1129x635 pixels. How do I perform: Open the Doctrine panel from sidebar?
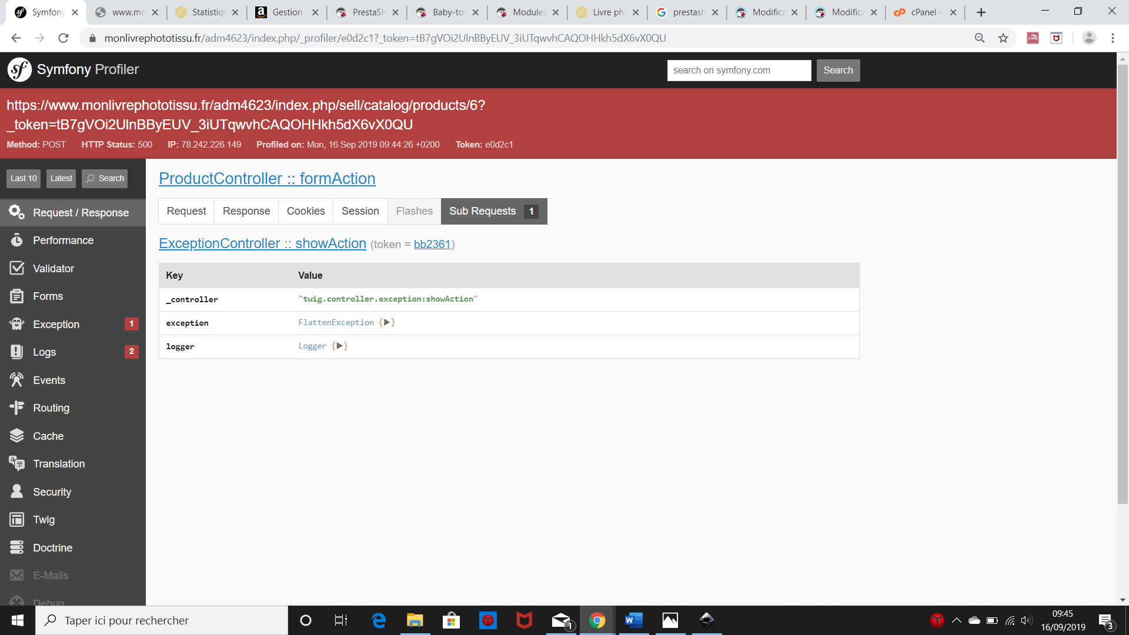[73, 547]
